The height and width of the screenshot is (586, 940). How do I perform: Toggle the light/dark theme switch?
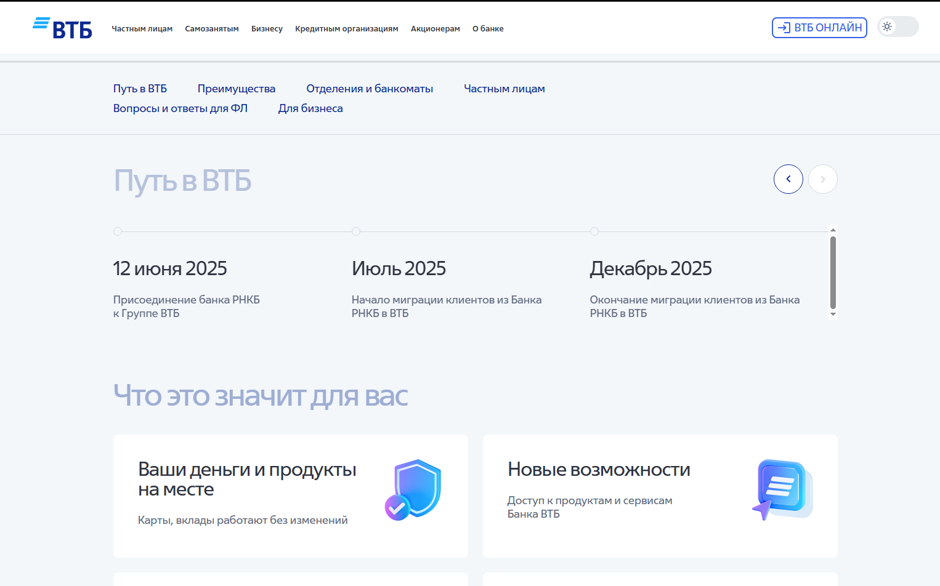click(897, 26)
